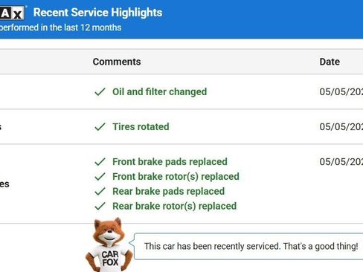This screenshot has width=363, height=272.
Task: Select the Oil and filter changed entry
Action: [x=159, y=92]
